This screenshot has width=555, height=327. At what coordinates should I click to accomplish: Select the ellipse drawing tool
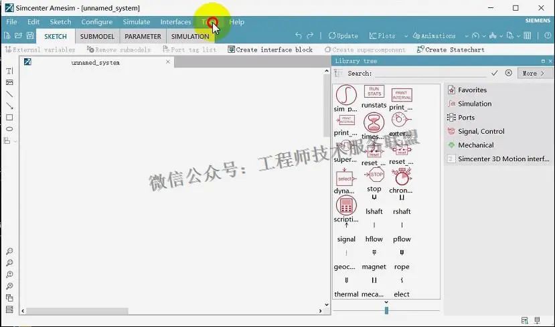[9, 128]
